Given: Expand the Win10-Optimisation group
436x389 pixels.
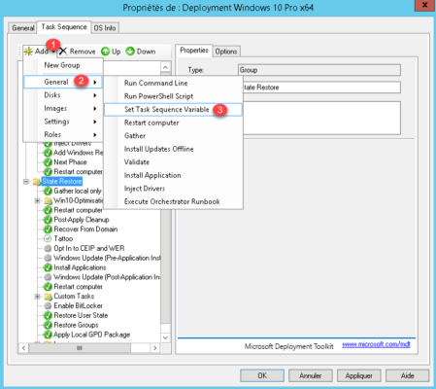Looking at the screenshot, I should coord(38,200).
